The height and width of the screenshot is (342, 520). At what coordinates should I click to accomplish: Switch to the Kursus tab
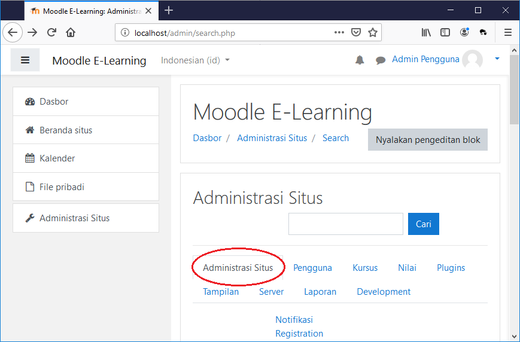(365, 267)
